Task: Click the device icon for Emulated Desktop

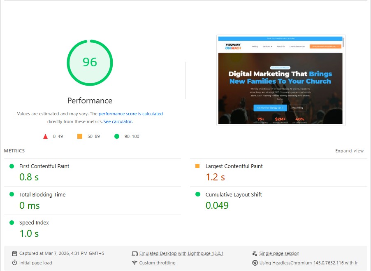Action: 135,253
